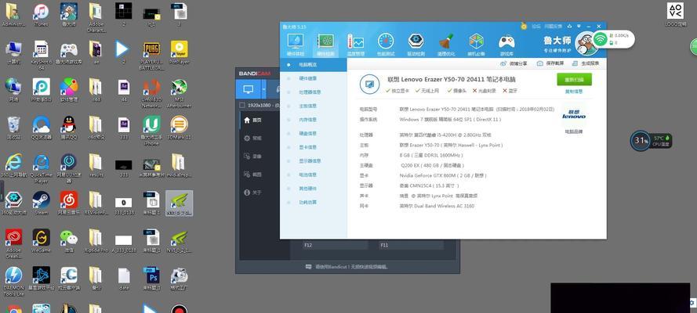Open the PUBG Battlegrounds desktop shortcut
This screenshot has width=697, height=313.
[x=152, y=56]
